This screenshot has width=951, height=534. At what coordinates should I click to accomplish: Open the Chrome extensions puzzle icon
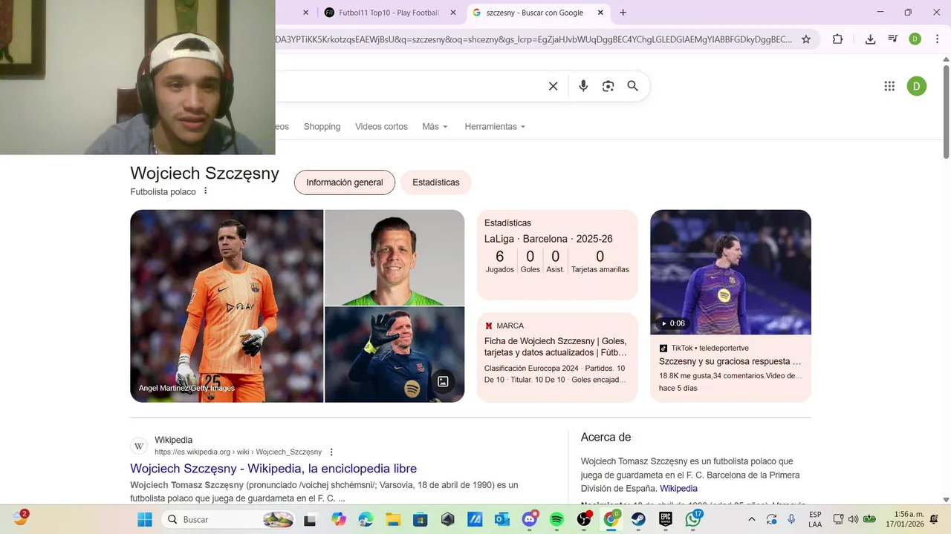pos(837,39)
